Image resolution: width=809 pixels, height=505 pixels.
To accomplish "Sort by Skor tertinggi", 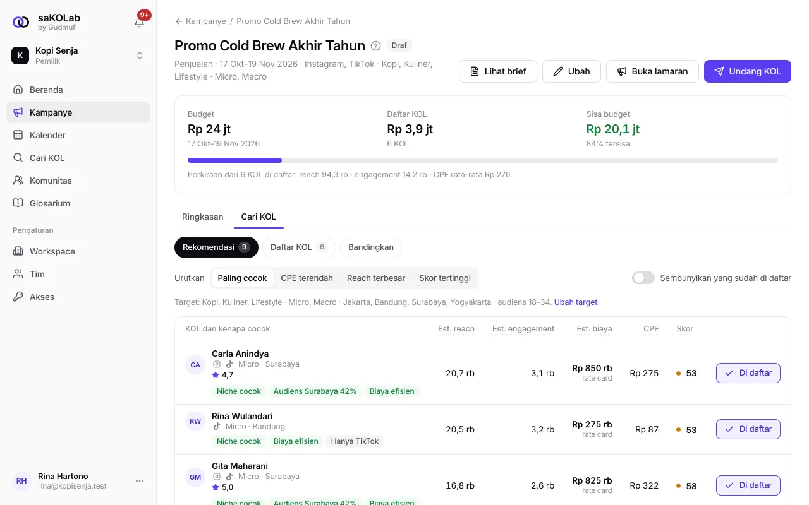I will [x=445, y=278].
